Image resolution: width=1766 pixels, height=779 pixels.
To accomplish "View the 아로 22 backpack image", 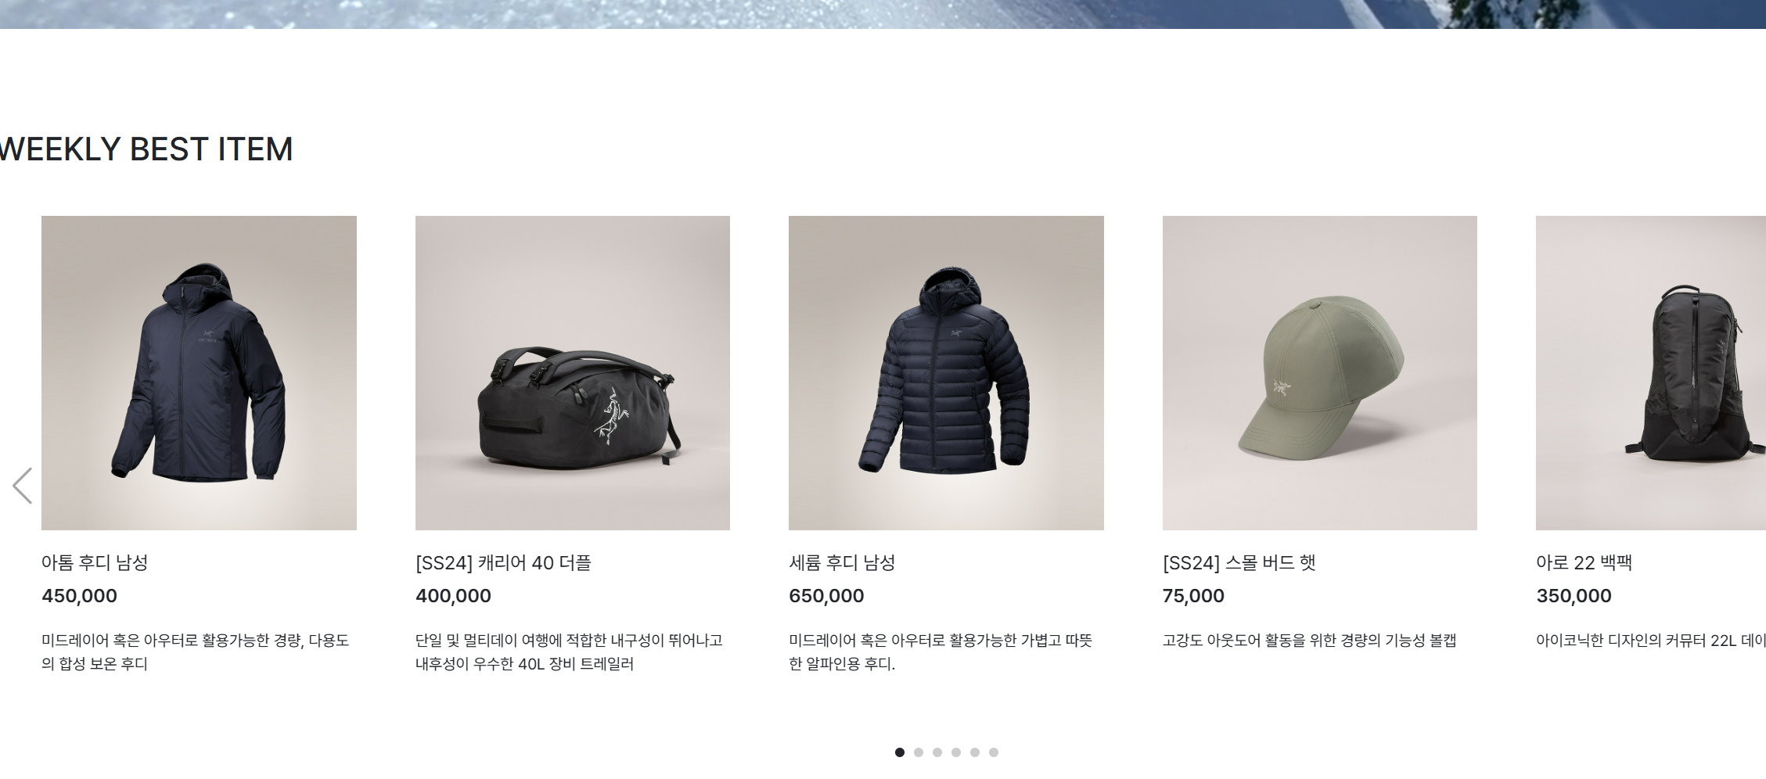I will [x=1651, y=373].
